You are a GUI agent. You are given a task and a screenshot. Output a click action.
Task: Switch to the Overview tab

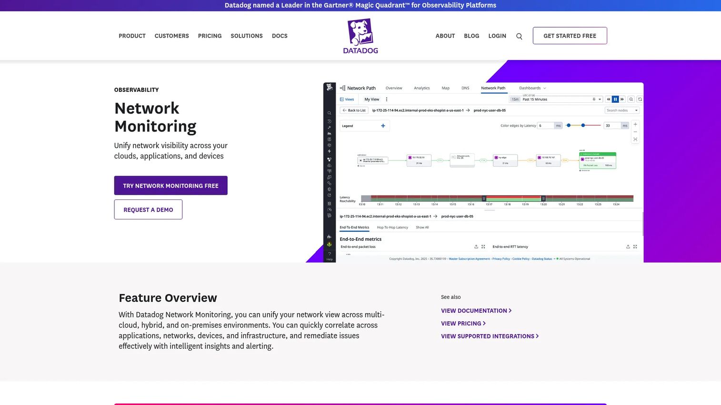[394, 88]
